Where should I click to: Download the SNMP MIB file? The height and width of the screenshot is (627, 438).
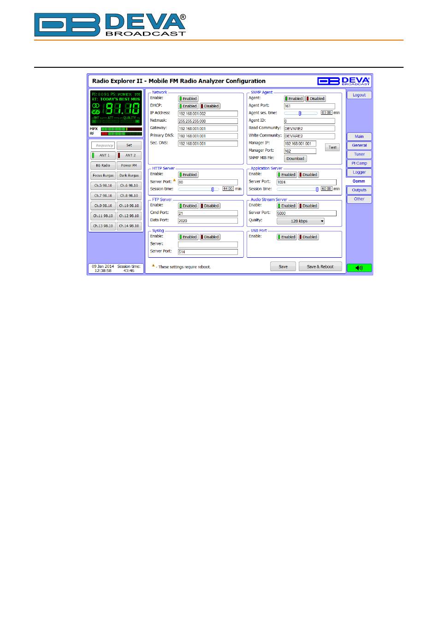pos(295,159)
